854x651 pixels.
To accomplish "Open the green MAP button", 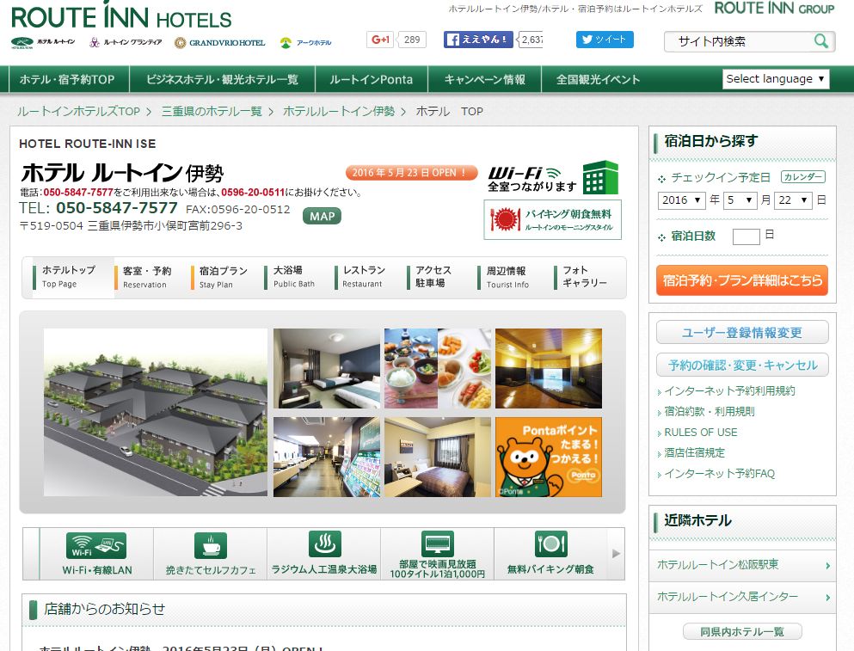I will coord(322,216).
